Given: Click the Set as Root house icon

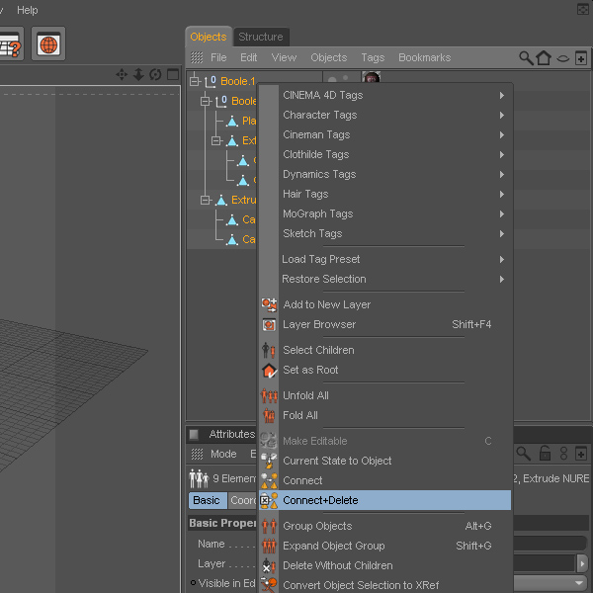Looking at the screenshot, I should [269, 371].
